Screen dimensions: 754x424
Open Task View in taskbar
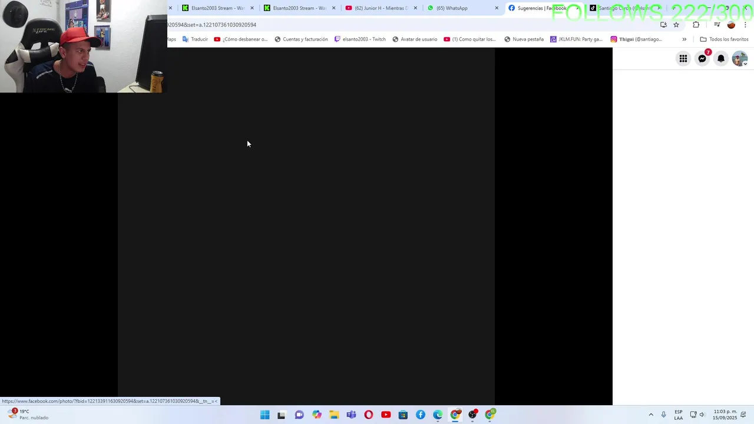pos(282,415)
